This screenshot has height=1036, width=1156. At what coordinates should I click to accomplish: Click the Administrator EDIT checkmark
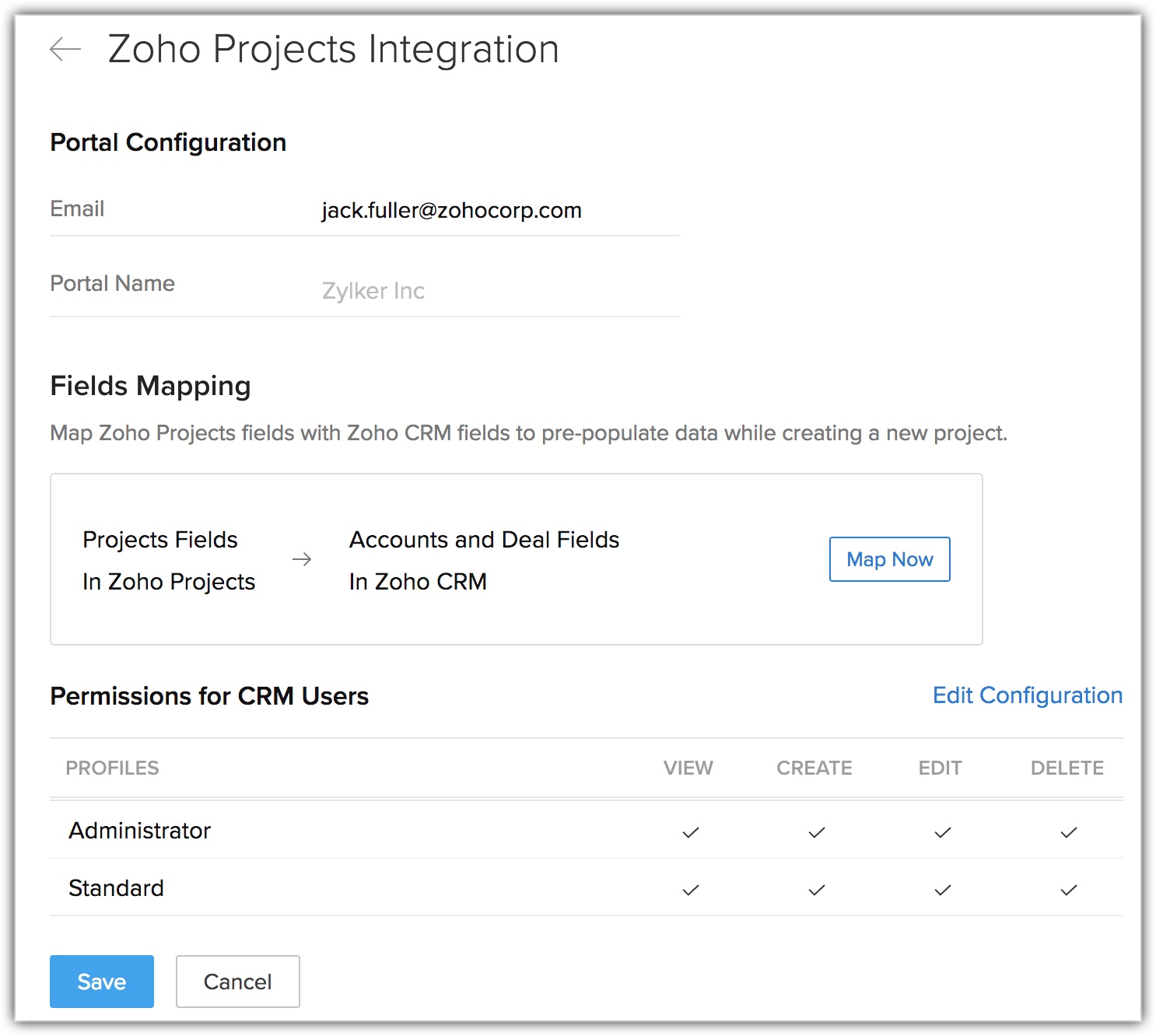point(943,832)
